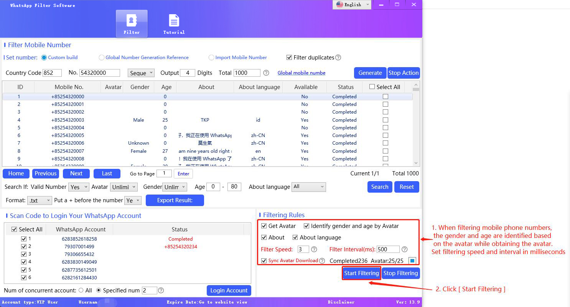Screen dimensions: 570x307
Task: Click the Reset button
Action: pyautogui.click(x=407, y=187)
